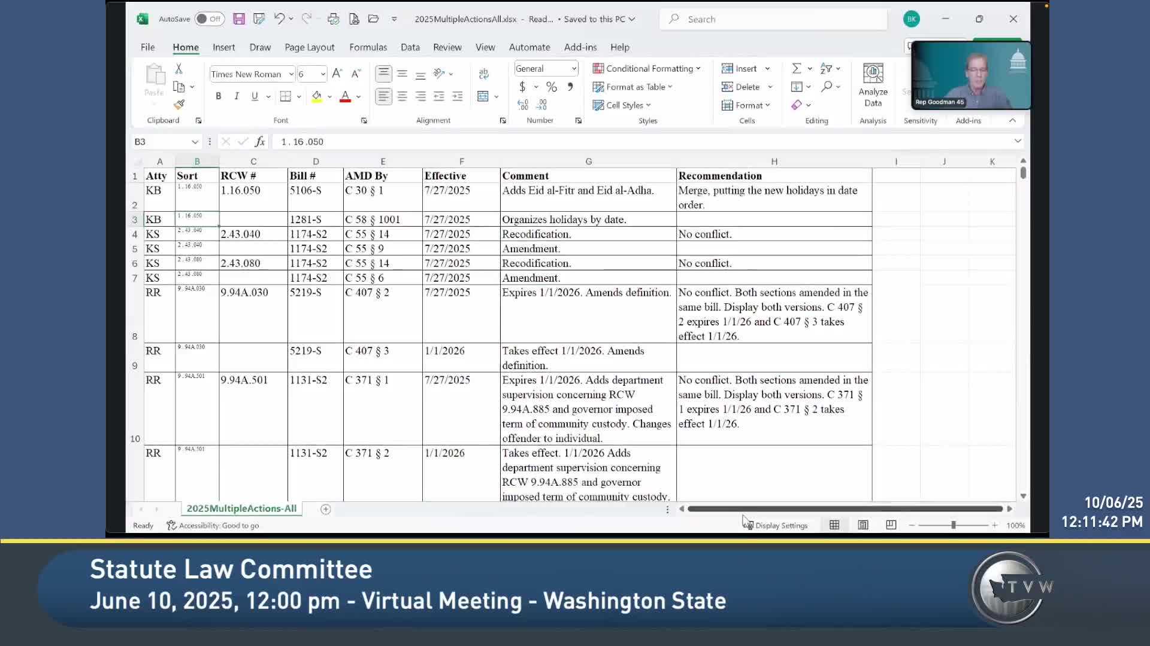Click the Merge & Center icon
1150x646 pixels.
click(x=483, y=96)
